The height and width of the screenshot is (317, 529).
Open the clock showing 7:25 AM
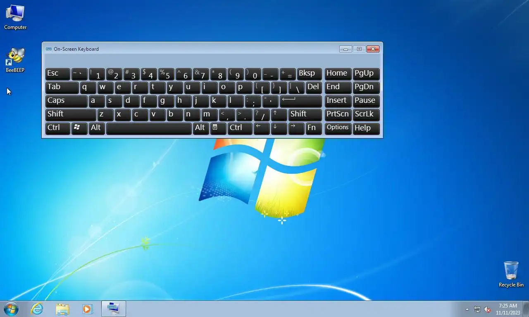[508, 309]
